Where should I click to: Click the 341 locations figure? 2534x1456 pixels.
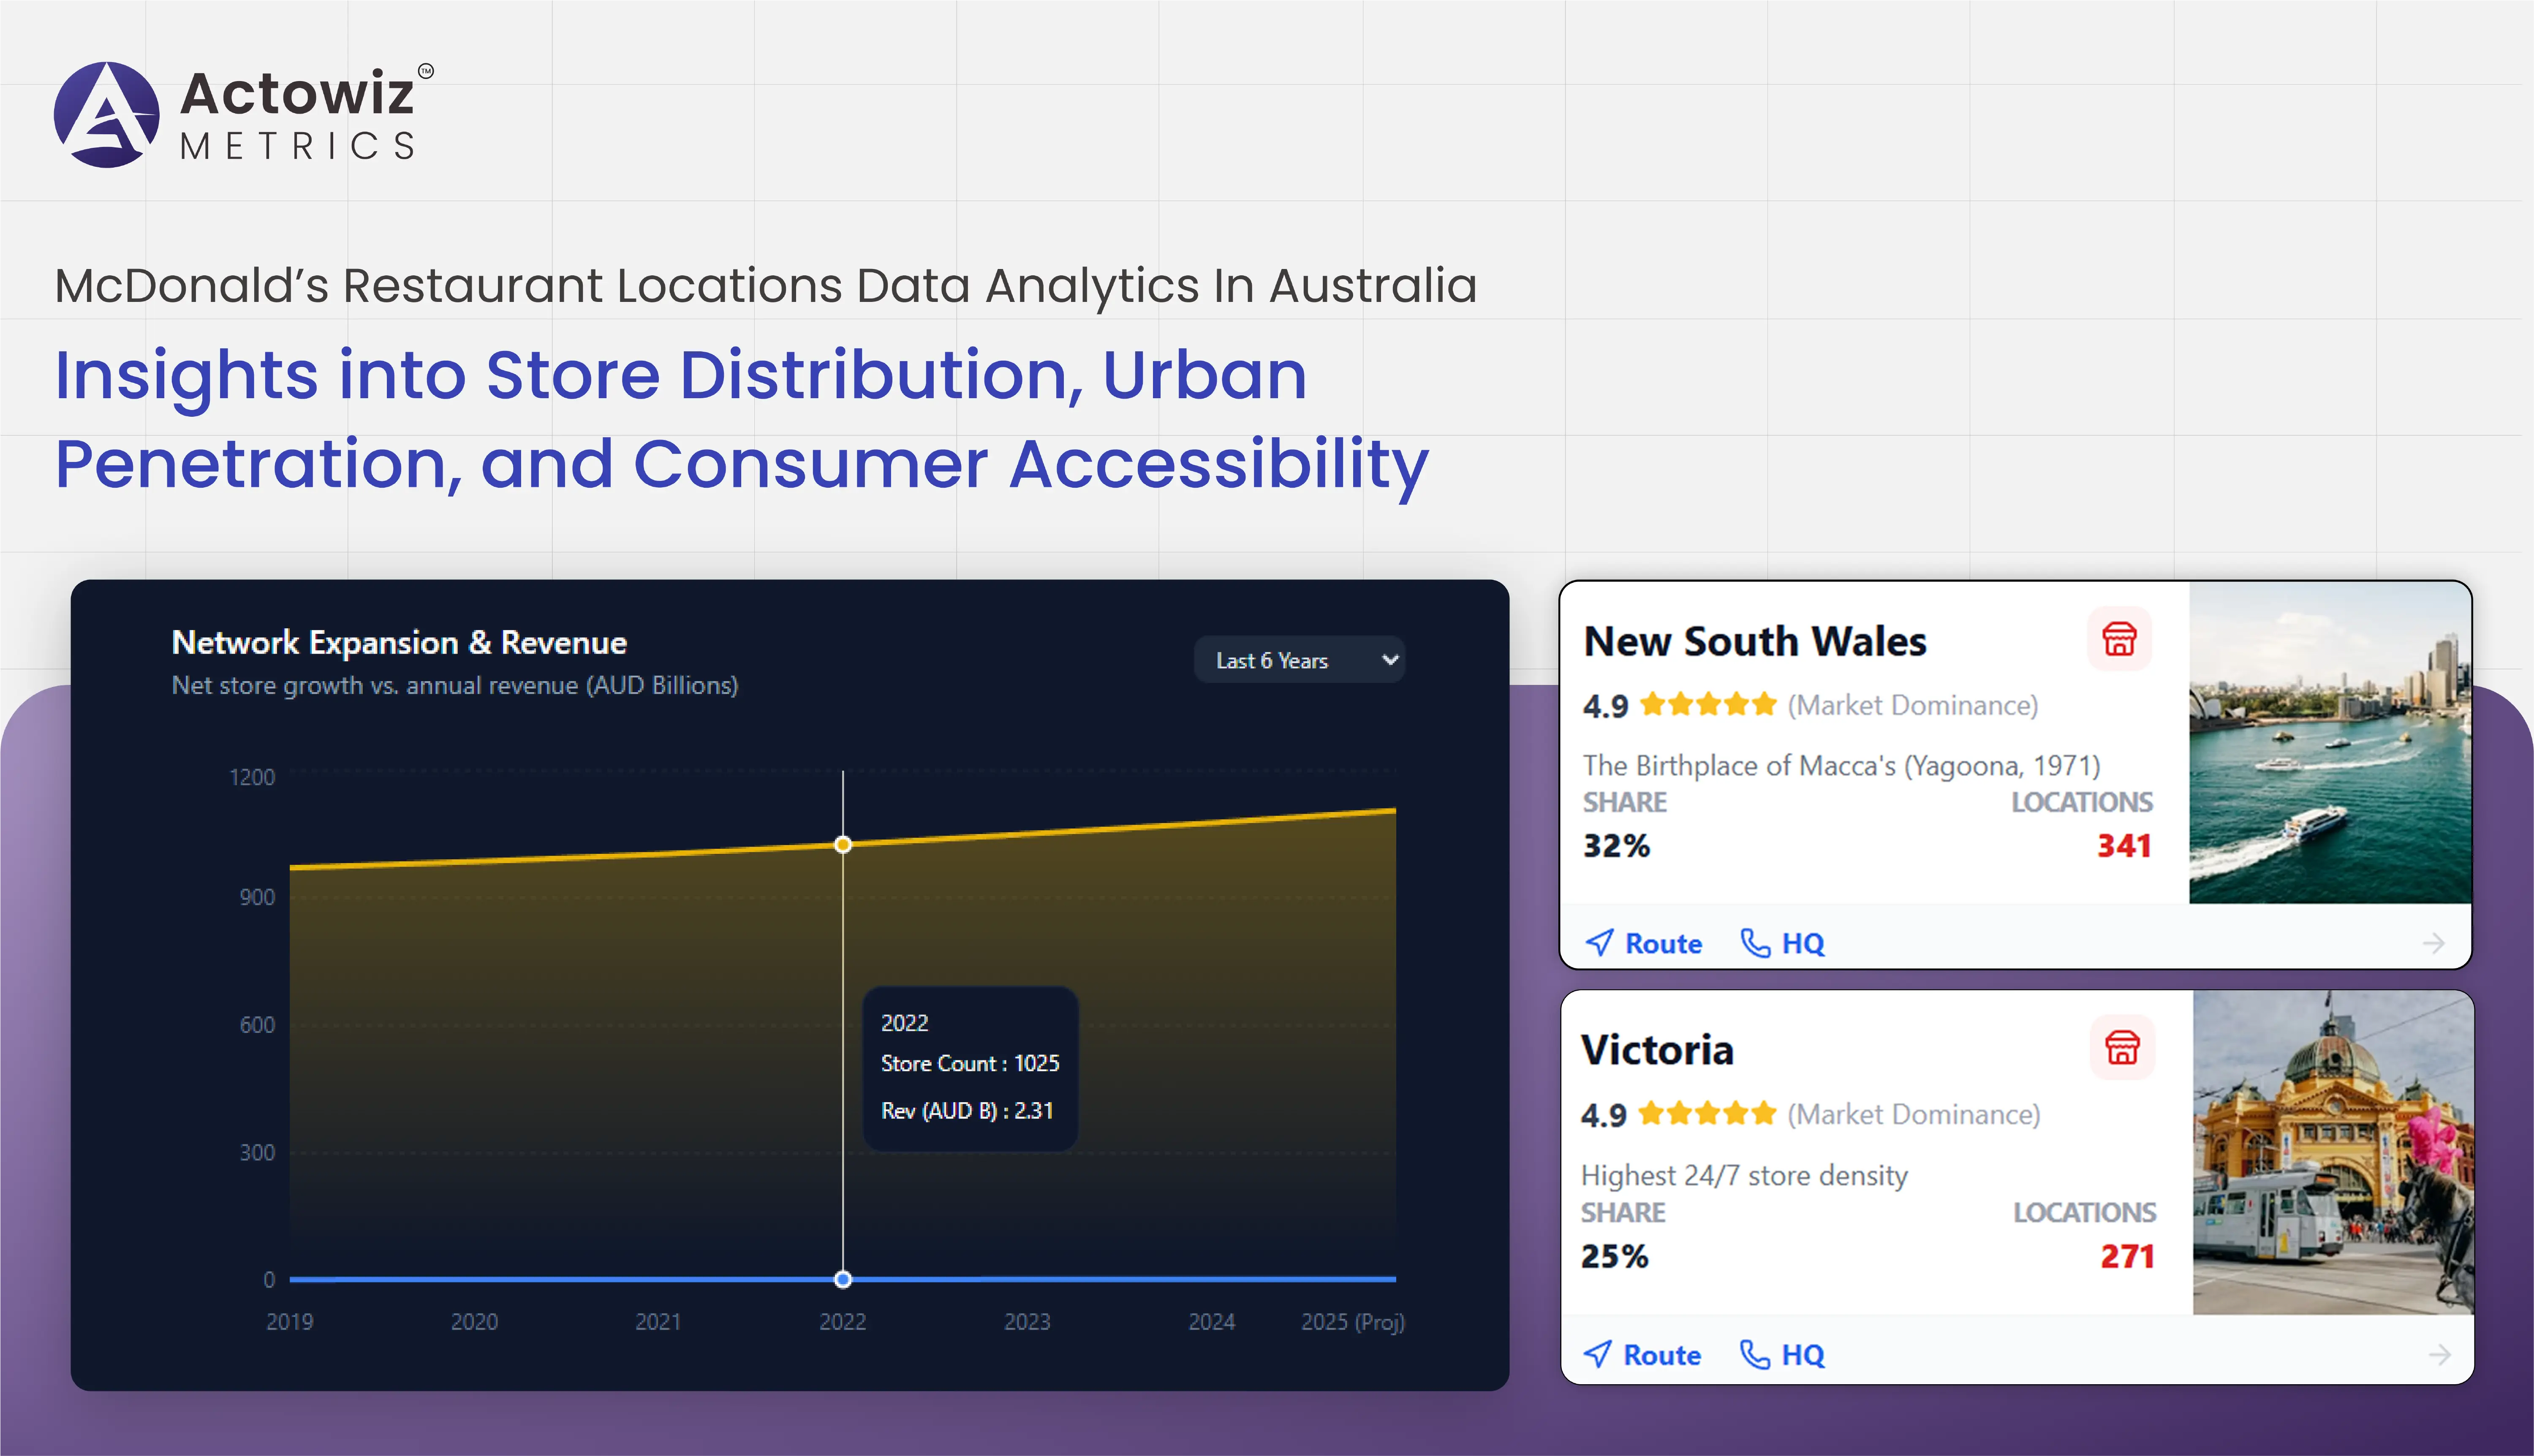point(2123,846)
